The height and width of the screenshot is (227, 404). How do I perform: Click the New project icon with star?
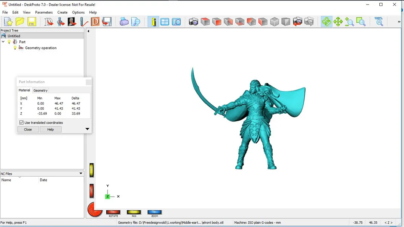[x=9, y=22]
